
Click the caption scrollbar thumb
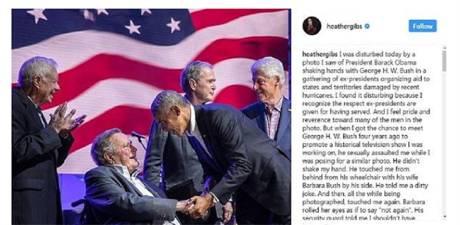coord(444,61)
